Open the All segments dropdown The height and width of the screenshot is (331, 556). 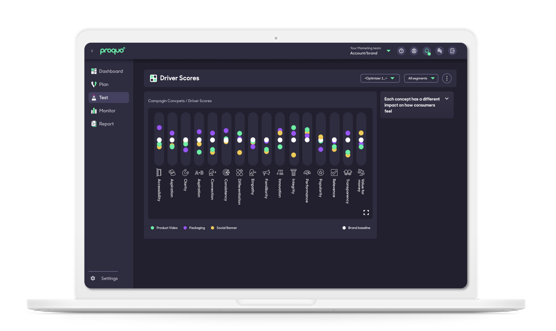pos(421,78)
